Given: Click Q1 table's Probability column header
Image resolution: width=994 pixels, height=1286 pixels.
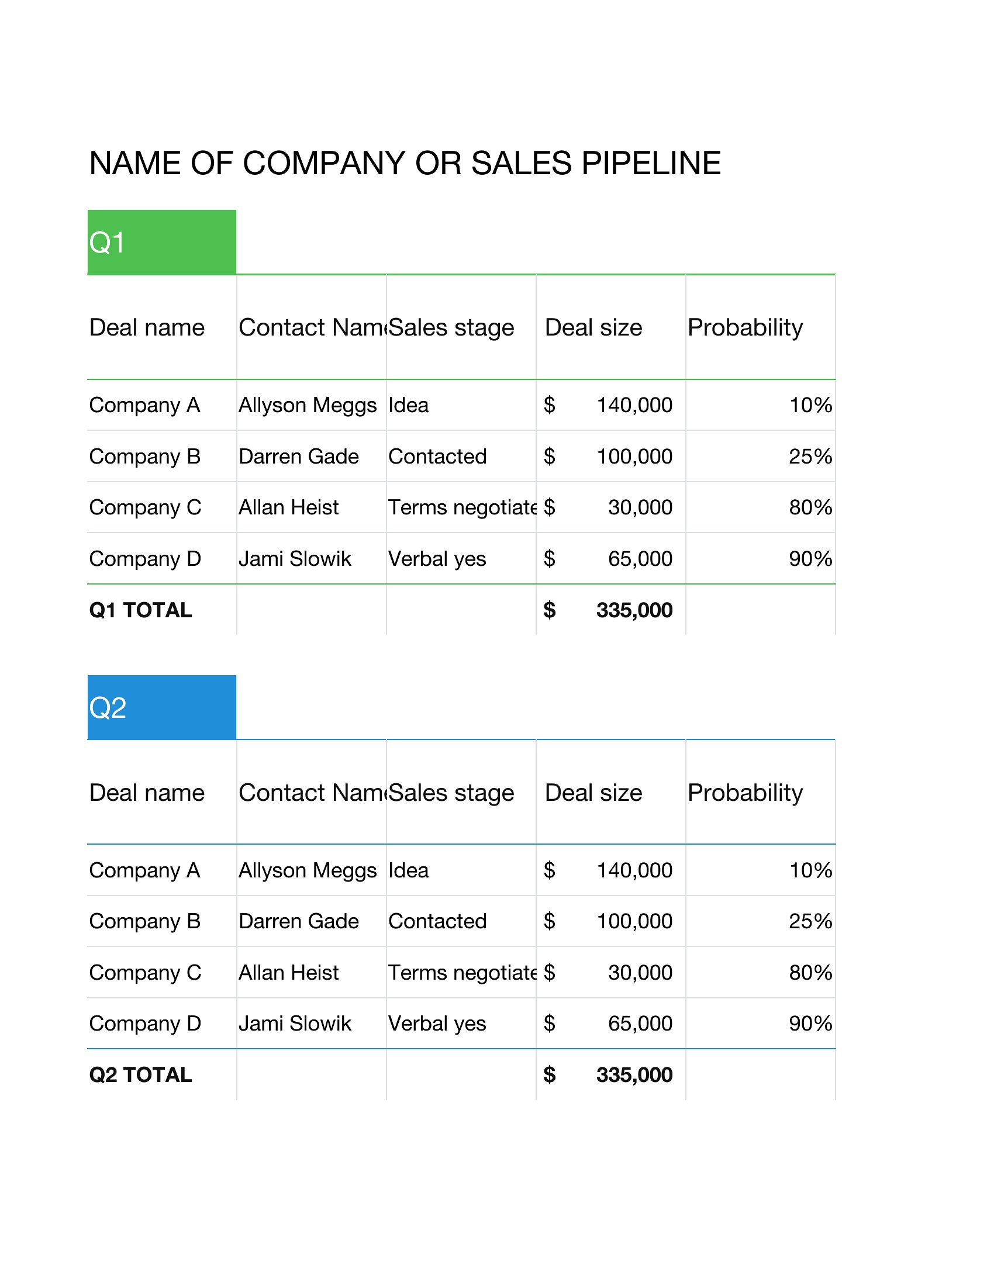Looking at the screenshot, I should click(x=745, y=327).
